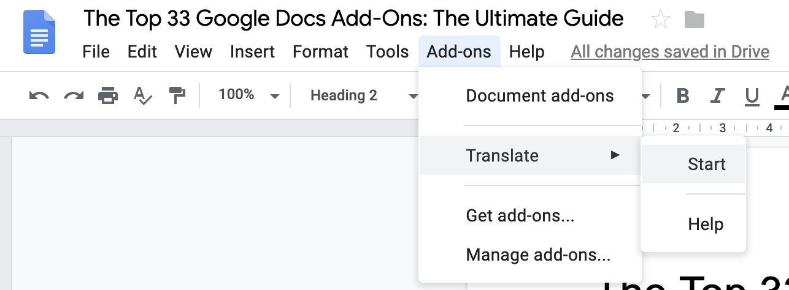Run spell check with the checkmark icon
This screenshot has width=789, height=290.
tap(142, 95)
